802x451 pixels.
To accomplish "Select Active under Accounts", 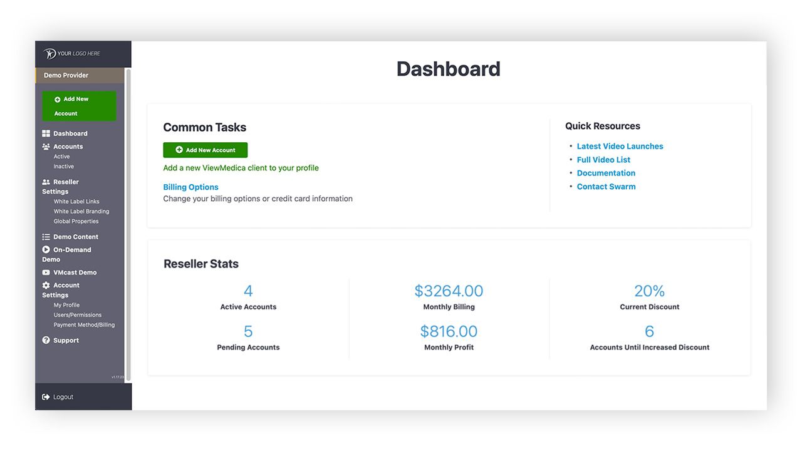I will (x=61, y=157).
